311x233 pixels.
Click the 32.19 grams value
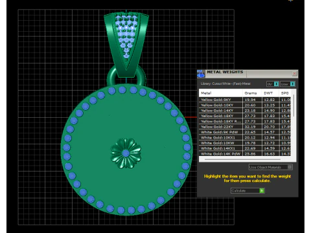click(x=250, y=127)
